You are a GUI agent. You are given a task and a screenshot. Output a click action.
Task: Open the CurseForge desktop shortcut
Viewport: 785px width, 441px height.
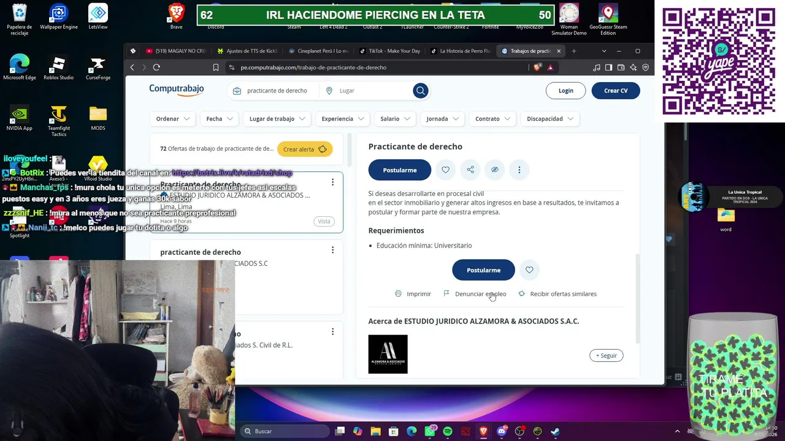[98, 68]
